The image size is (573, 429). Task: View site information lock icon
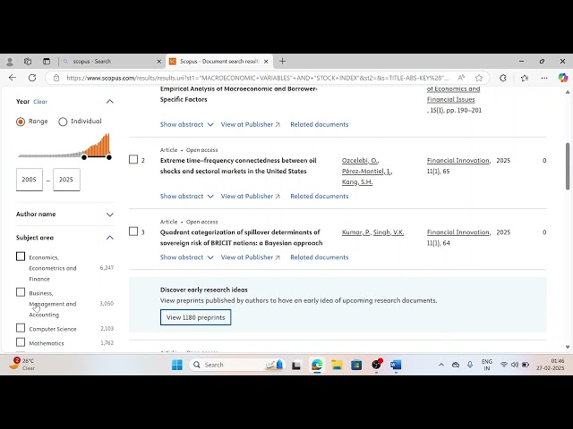[x=56, y=78]
